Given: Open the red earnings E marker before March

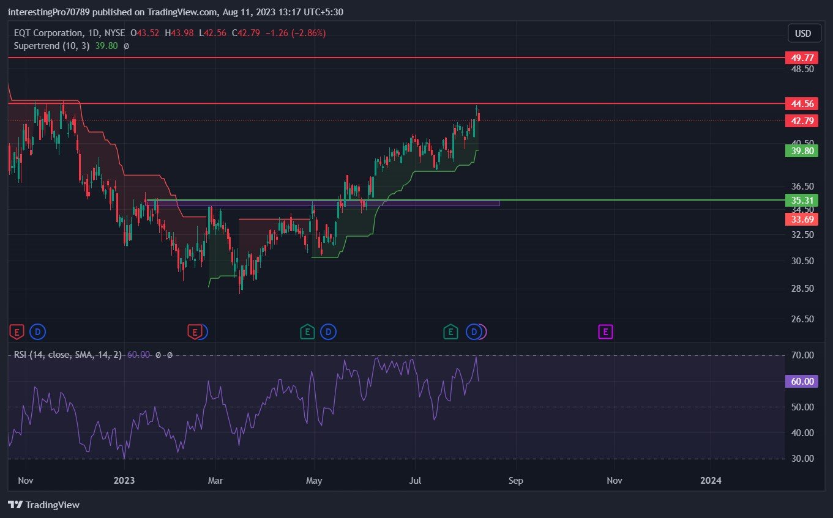Looking at the screenshot, I should (194, 332).
